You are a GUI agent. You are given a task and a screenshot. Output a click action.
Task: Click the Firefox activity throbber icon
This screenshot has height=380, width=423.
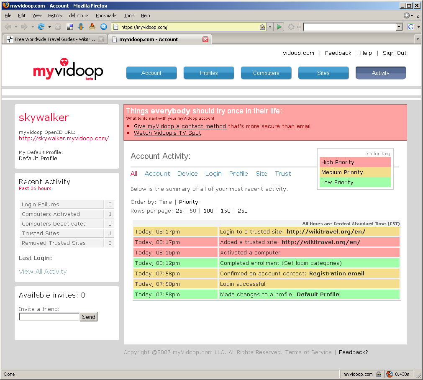(x=291, y=27)
